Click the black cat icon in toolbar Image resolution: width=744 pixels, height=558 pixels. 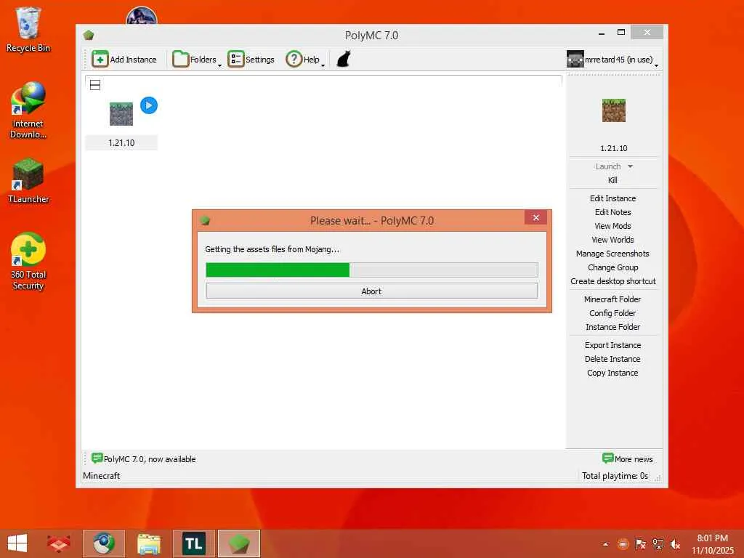point(344,60)
